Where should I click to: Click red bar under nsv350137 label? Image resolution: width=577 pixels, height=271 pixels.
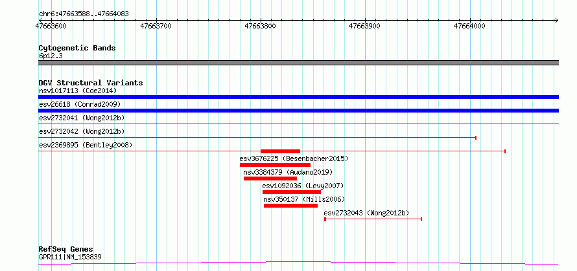coord(290,206)
